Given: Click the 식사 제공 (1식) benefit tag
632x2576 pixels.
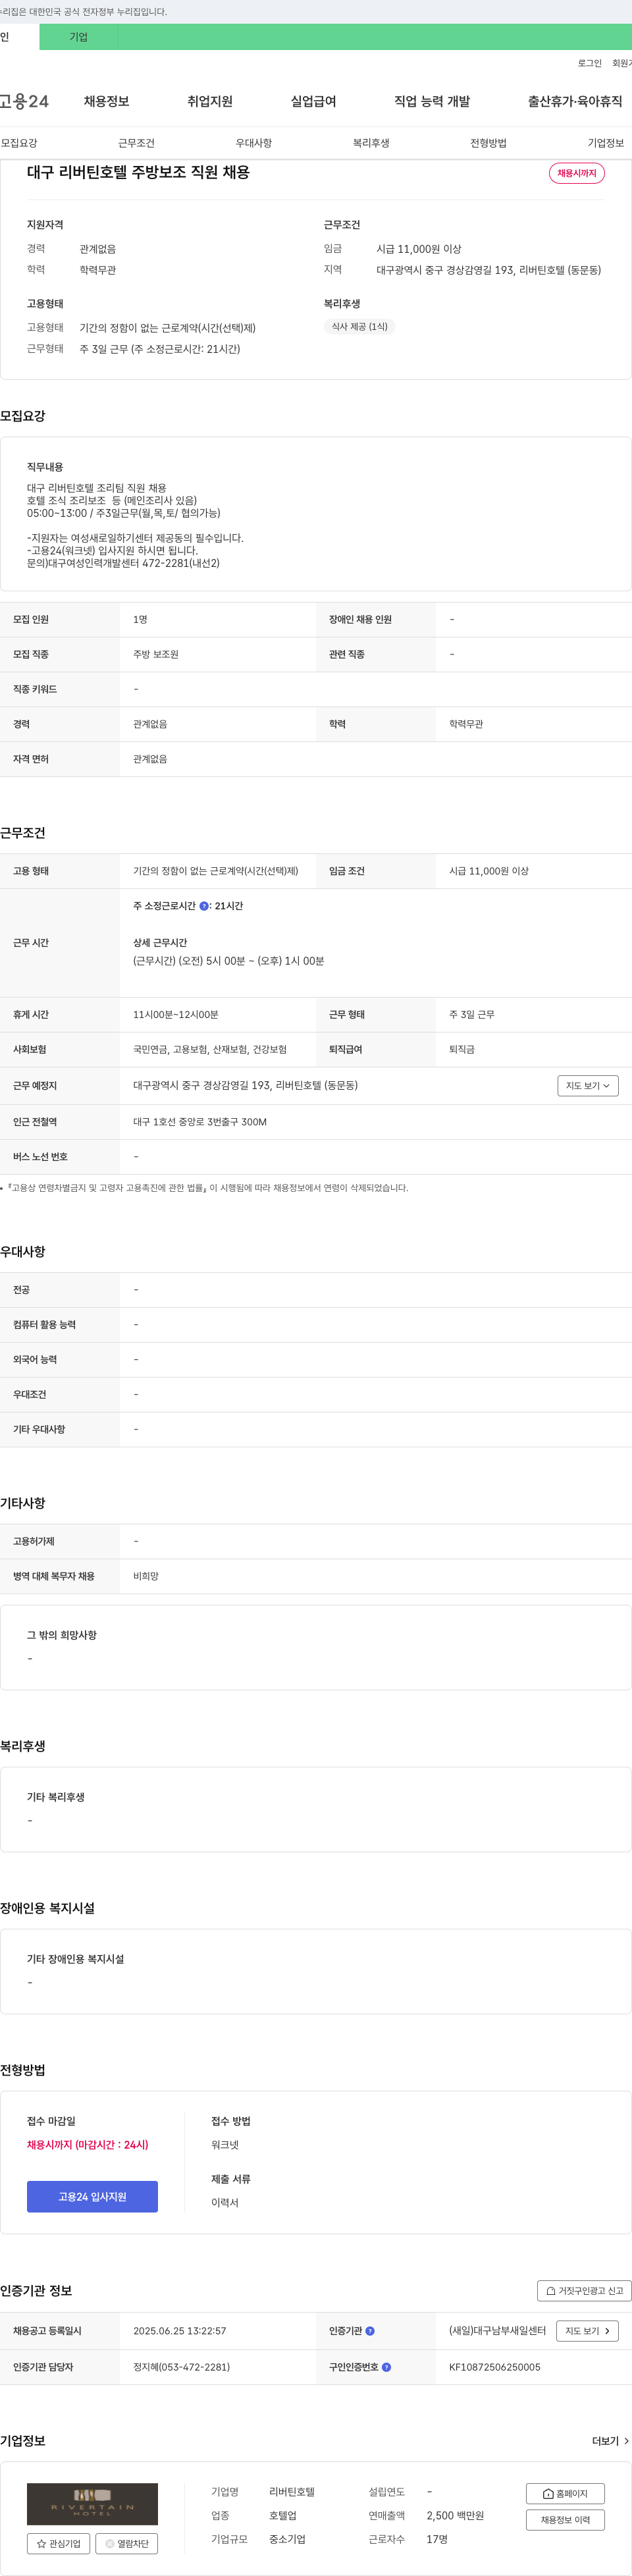Looking at the screenshot, I should pyautogui.click(x=360, y=327).
